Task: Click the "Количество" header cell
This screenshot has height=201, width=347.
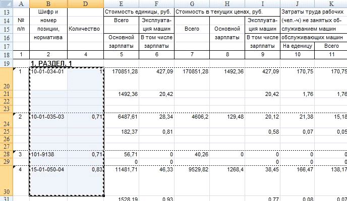Action: [x=85, y=29]
